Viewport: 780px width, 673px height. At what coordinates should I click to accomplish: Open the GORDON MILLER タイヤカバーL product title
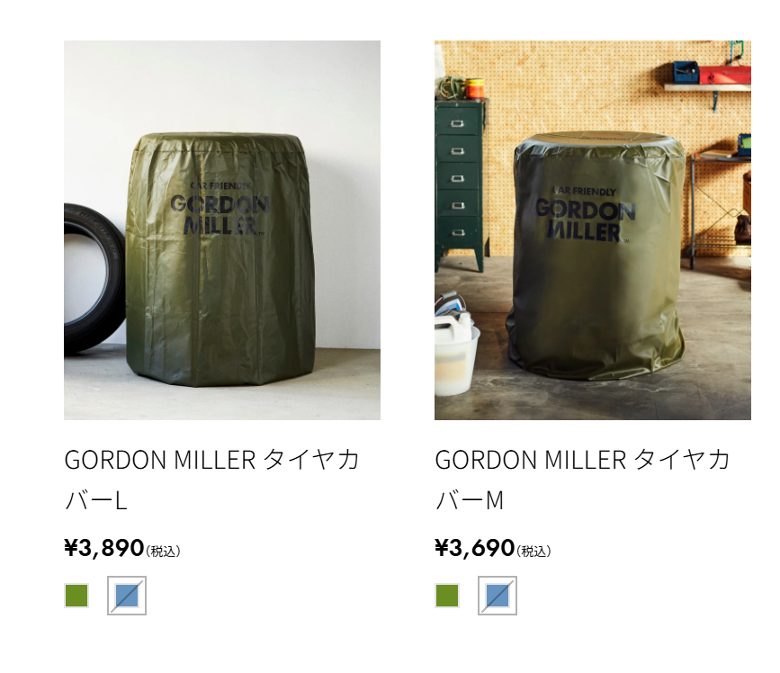click(x=212, y=480)
